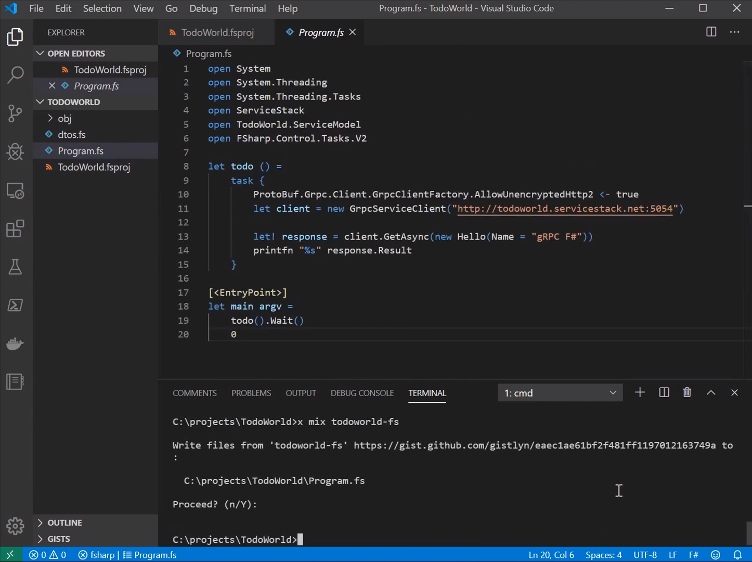Viewport: 752px width, 562px height.
Task: Click the fsharp status bar item
Action: pyautogui.click(x=97, y=555)
